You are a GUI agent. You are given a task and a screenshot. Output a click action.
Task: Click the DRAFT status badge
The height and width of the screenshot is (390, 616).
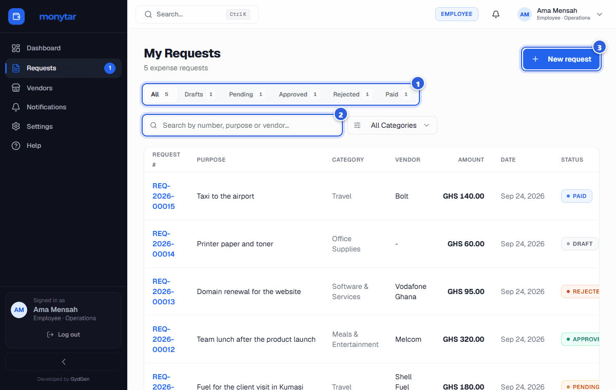click(580, 244)
